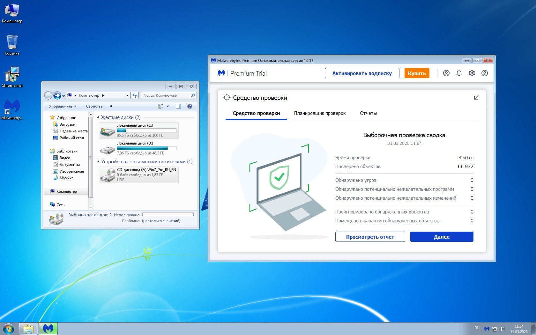This screenshot has height=335, width=536.
Task: Switch to the Отчеты tab
Action: [368, 113]
